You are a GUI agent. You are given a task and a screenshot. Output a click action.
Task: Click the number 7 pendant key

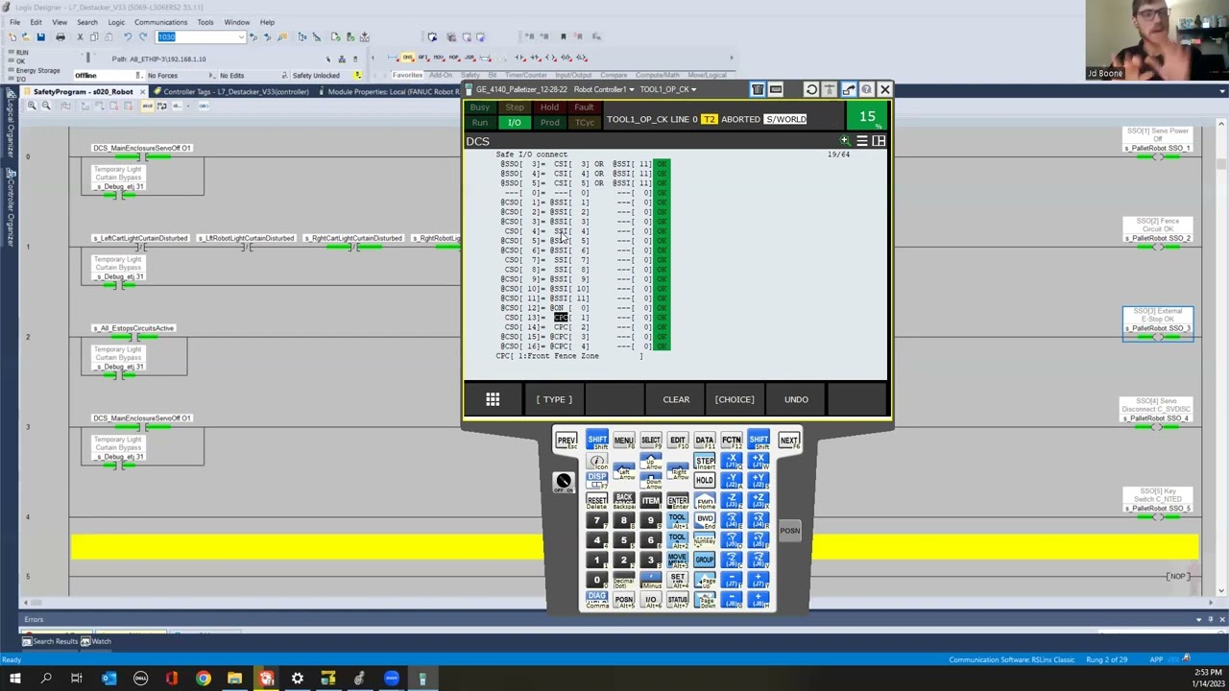596,521
